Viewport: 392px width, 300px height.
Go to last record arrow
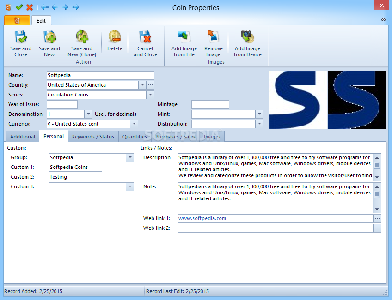click(75, 7)
